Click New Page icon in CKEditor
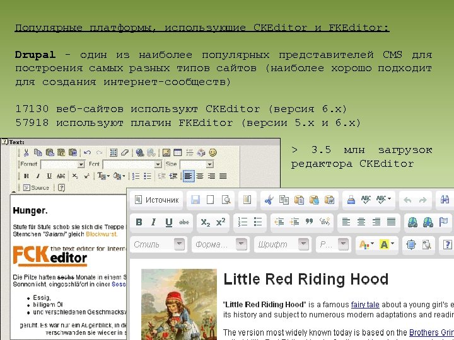The image size is (454, 340). pyautogui.click(x=210, y=200)
